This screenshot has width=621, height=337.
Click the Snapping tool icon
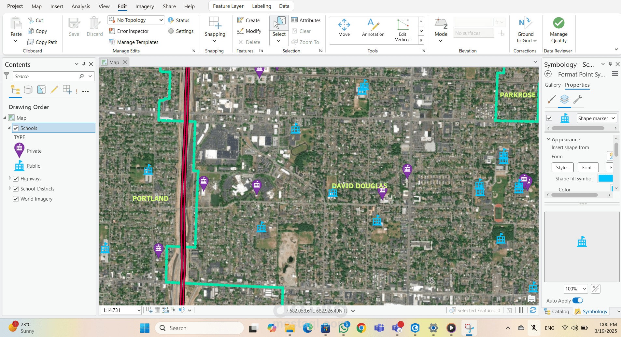(x=215, y=23)
